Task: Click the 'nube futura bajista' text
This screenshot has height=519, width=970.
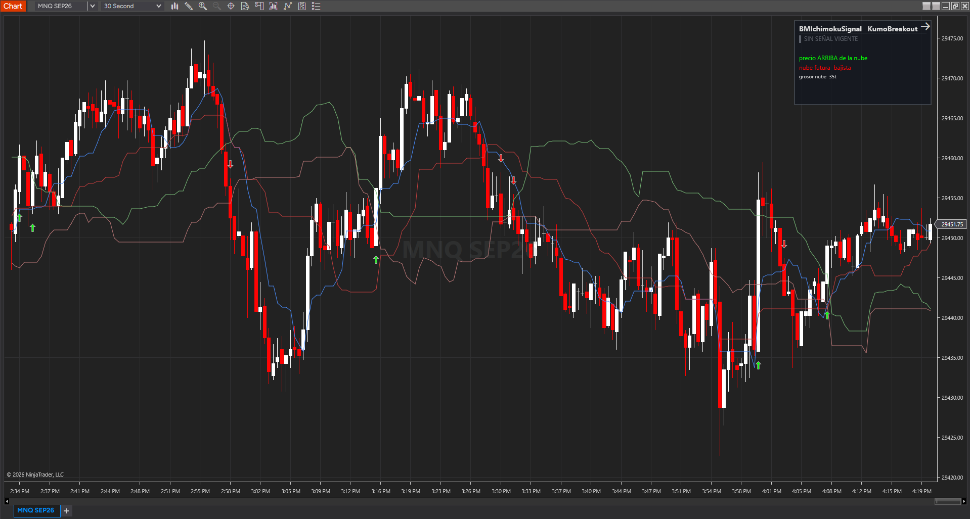Action: (825, 68)
